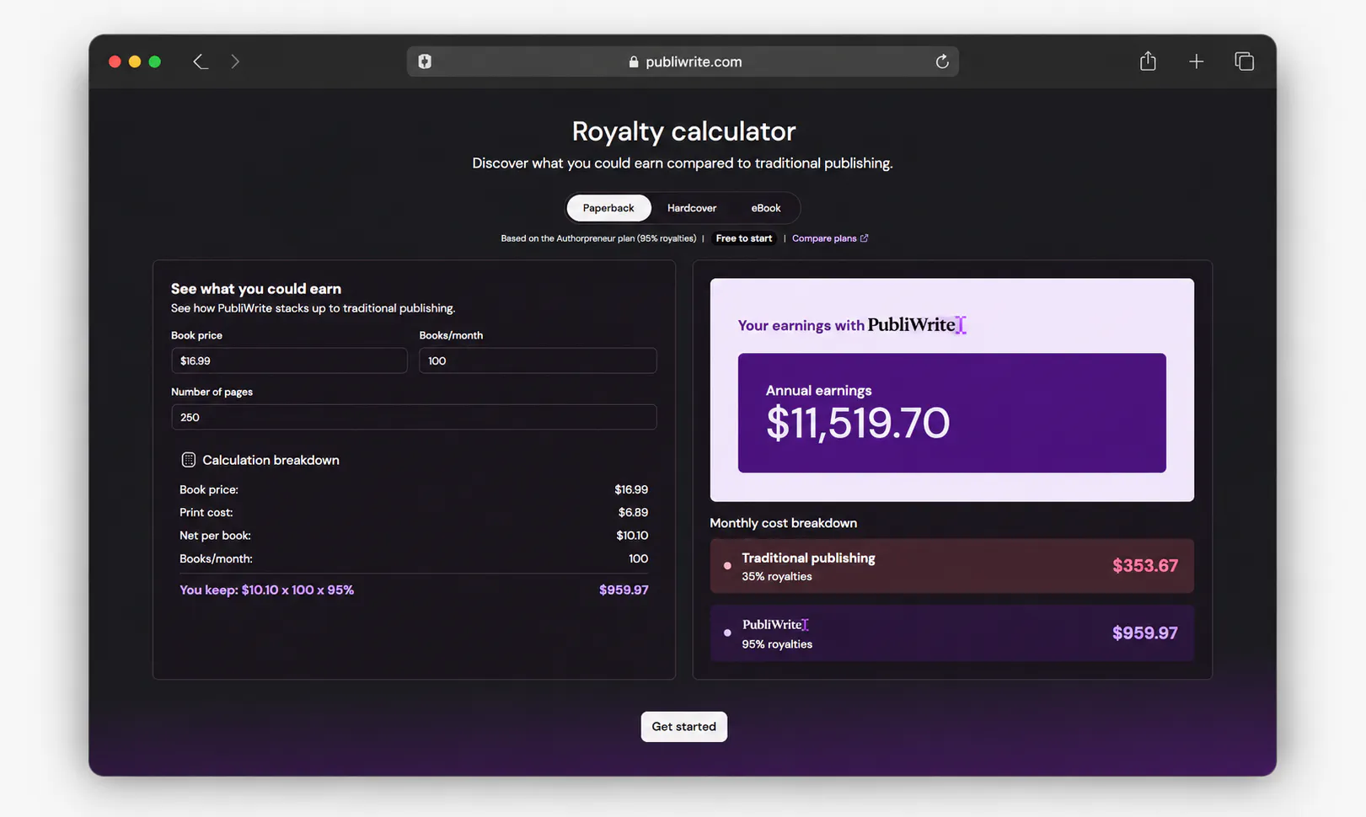This screenshot has width=1366, height=817.
Task: Open the Share menu icon
Action: click(x=1148, y=61)
